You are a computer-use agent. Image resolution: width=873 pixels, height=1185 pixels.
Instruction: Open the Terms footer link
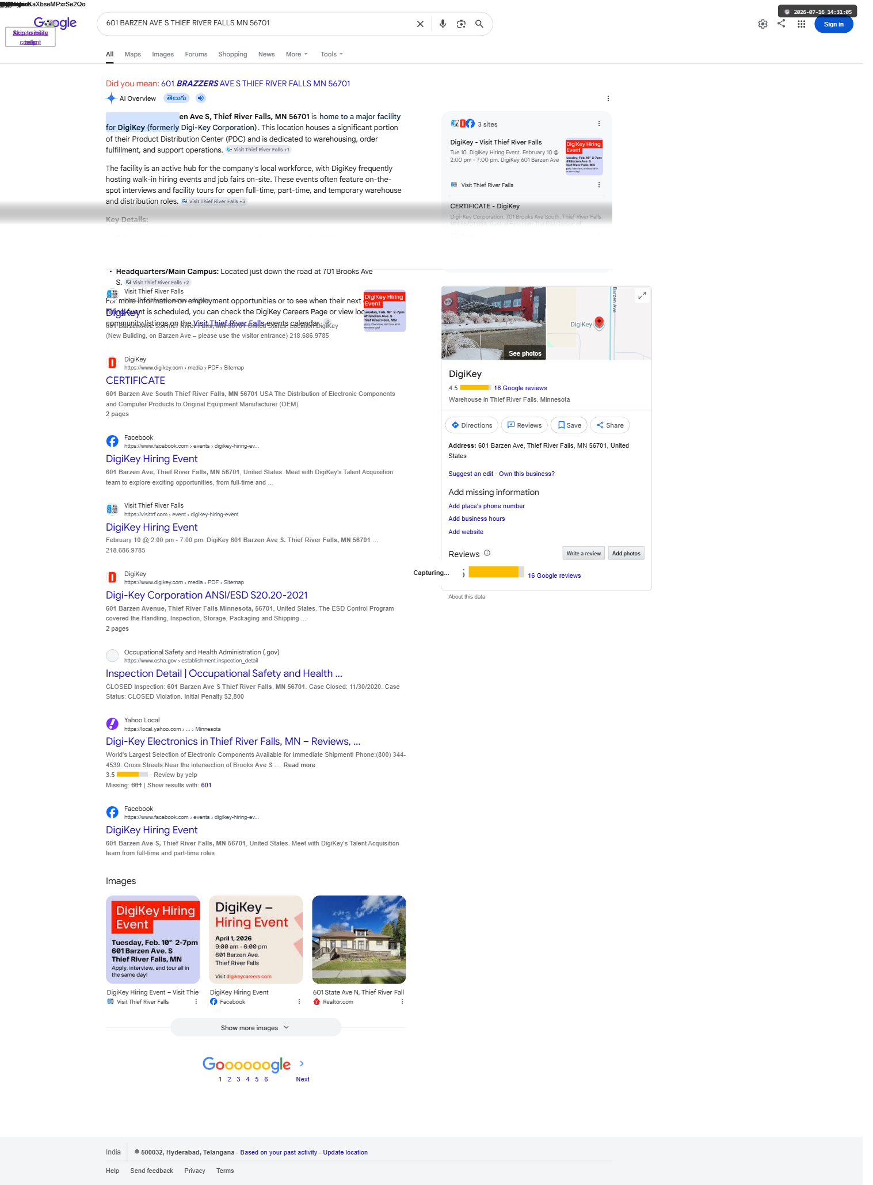point(225,1171)
